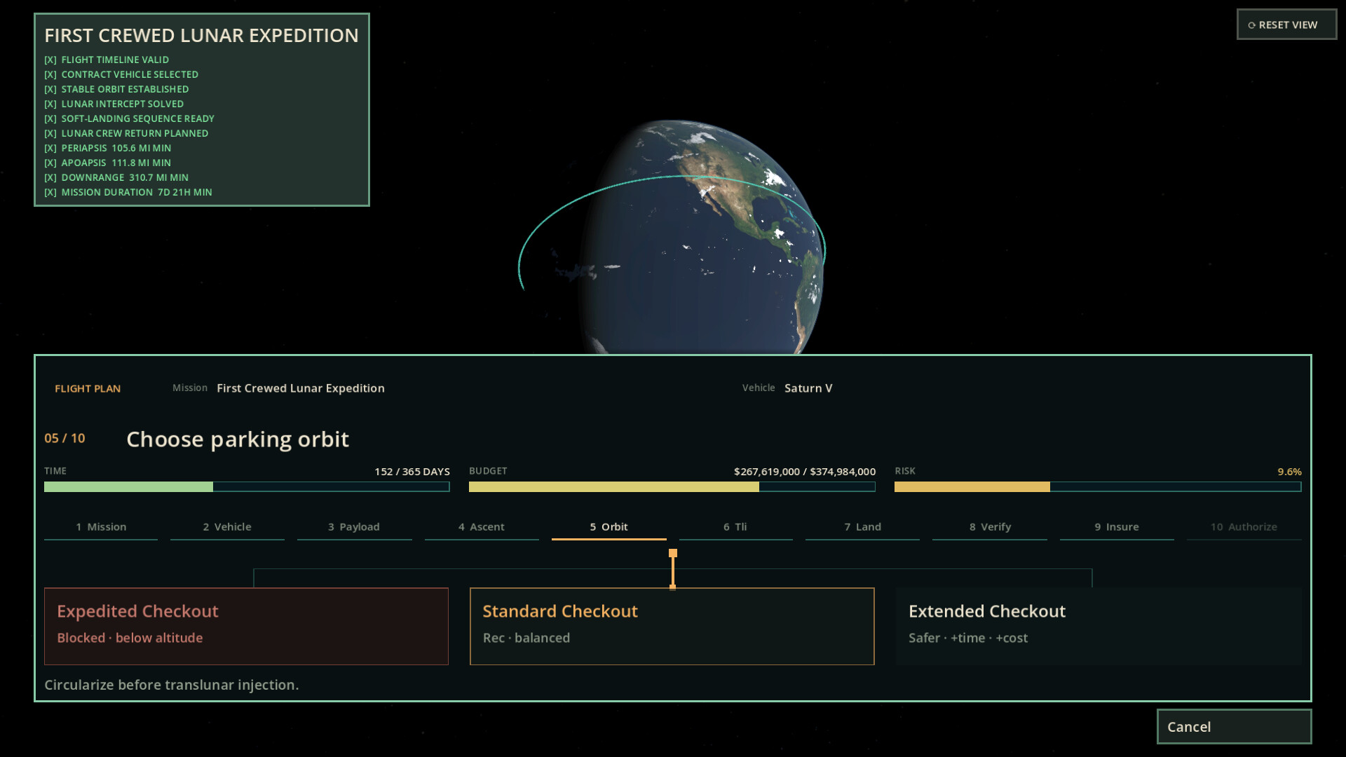This screenshot has width=1346, height=757.
Task: Click the 05 / 10 step counter
Action: (x=64, y=438)
